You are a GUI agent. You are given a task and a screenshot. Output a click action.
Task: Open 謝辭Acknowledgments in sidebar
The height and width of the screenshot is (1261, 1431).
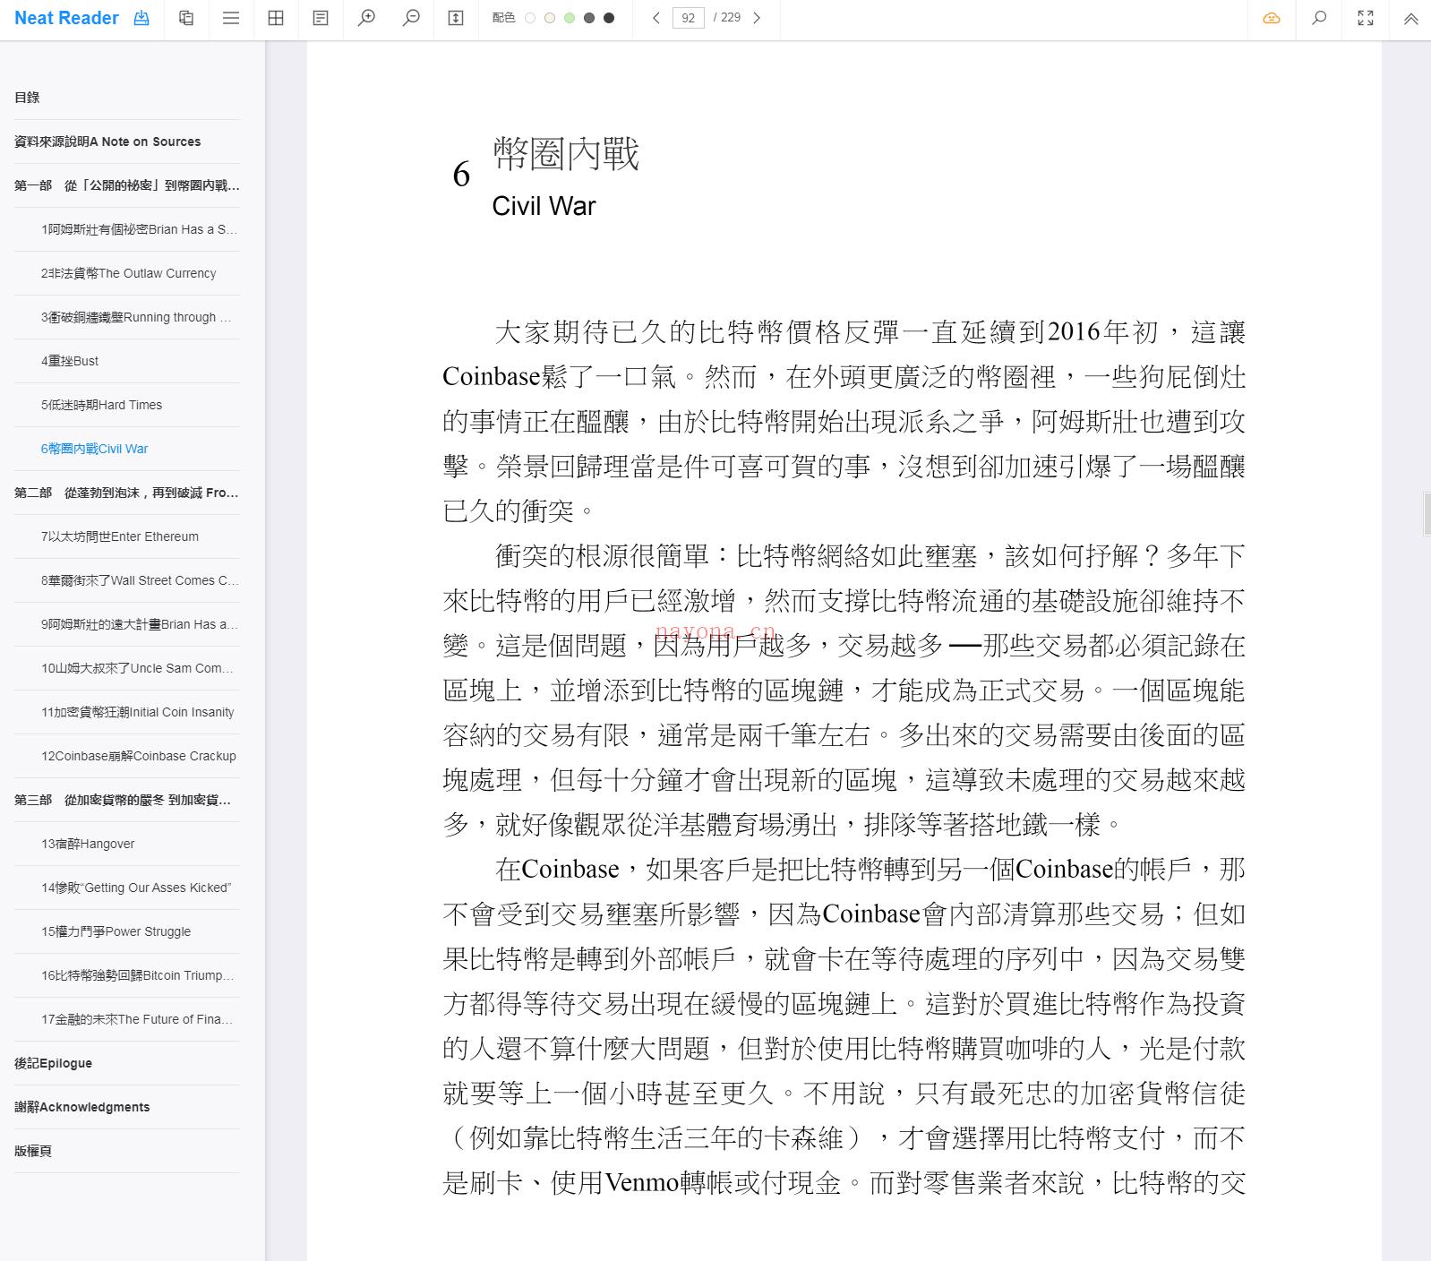click(x=127, y=1107)
